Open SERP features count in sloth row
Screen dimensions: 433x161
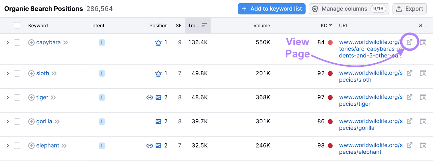(180, 73)
